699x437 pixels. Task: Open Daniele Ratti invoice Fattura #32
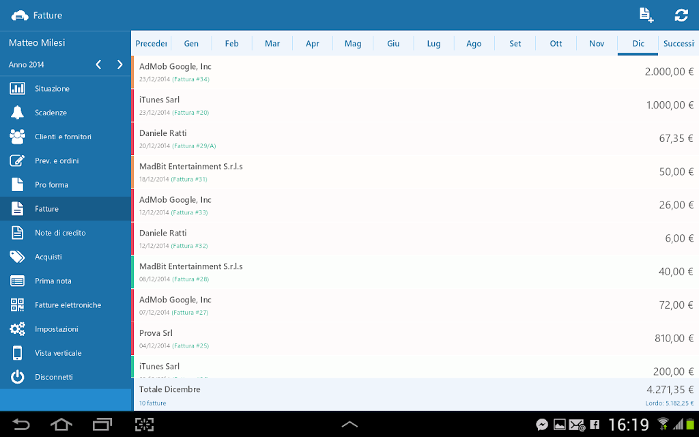415,238
